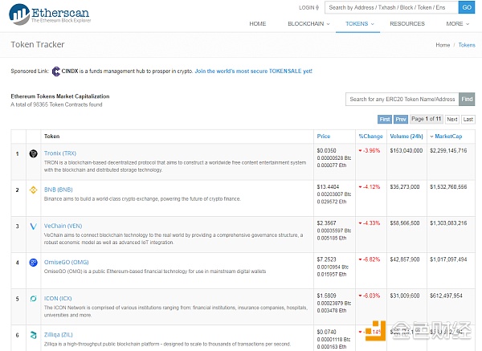This screenshot has width=482, height=351.
Task: Click the CINDX sponsor logo
Action: click(x=56, y=71)
